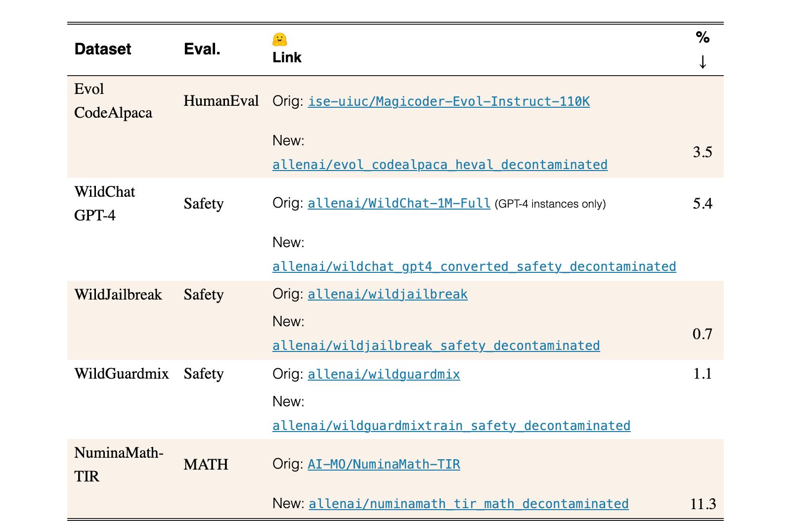
Task: Open the ise-uiuc/Magicoder-Evol-Instruct-110K link
Action: (x=449, y=101)
